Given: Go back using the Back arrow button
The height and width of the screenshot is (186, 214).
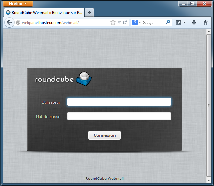Looking at the screenshot, I should 9,22.
